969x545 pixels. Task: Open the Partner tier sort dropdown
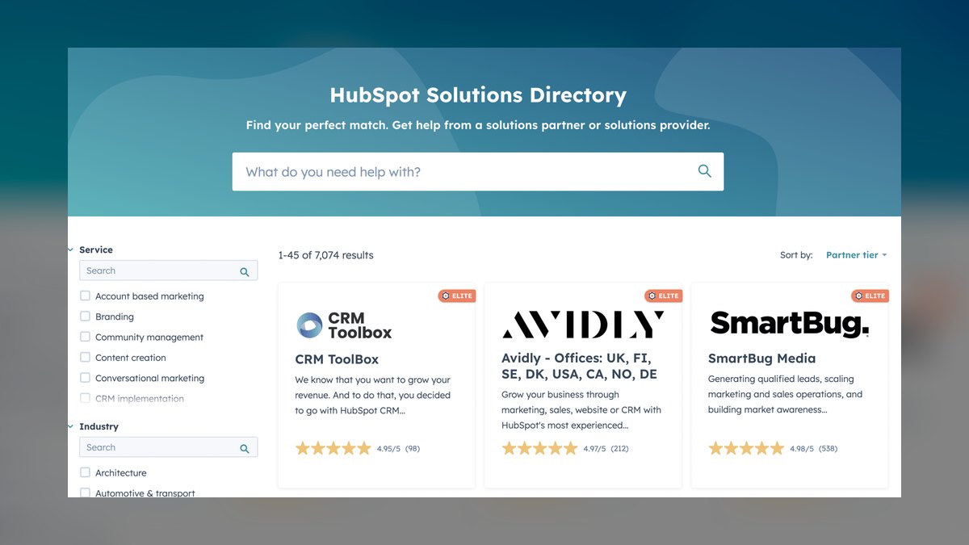(x=856, y=255)
